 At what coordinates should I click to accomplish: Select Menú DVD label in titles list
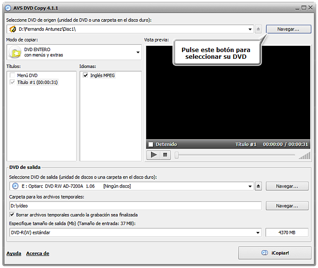tap(28, 75)
